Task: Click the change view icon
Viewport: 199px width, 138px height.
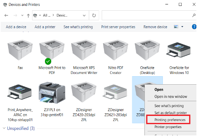Action: [176, 27]
